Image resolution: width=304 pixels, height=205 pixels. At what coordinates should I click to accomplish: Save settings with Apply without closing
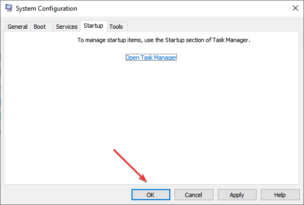point(237,195)
